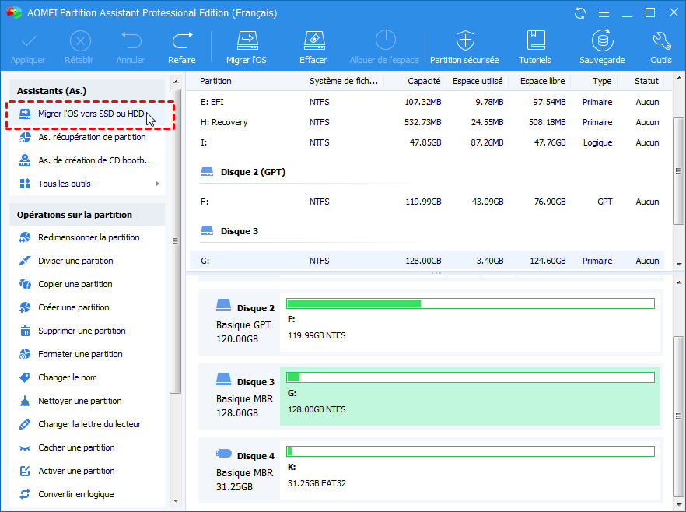Click the Sauvegarde backup icon
The height and width of the screenshot is (512, 686).
point(602,40)
